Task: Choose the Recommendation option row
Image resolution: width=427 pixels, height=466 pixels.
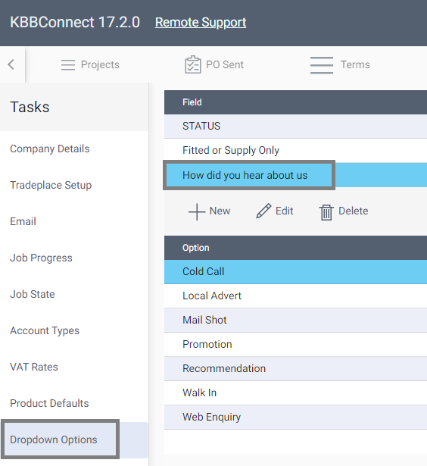Action: [295, 369]
